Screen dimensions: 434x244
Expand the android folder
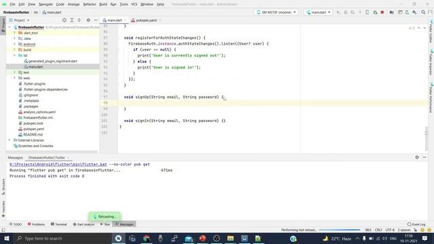(15, 44)
